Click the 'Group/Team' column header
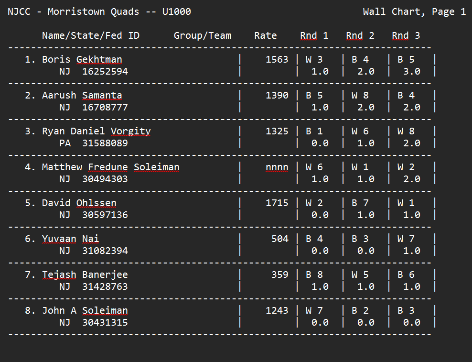 click(x=202, y=35)
